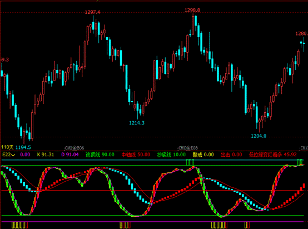308x229 pixels.
Task: Select the 1204.0 low price label
Action: [259, 136]
